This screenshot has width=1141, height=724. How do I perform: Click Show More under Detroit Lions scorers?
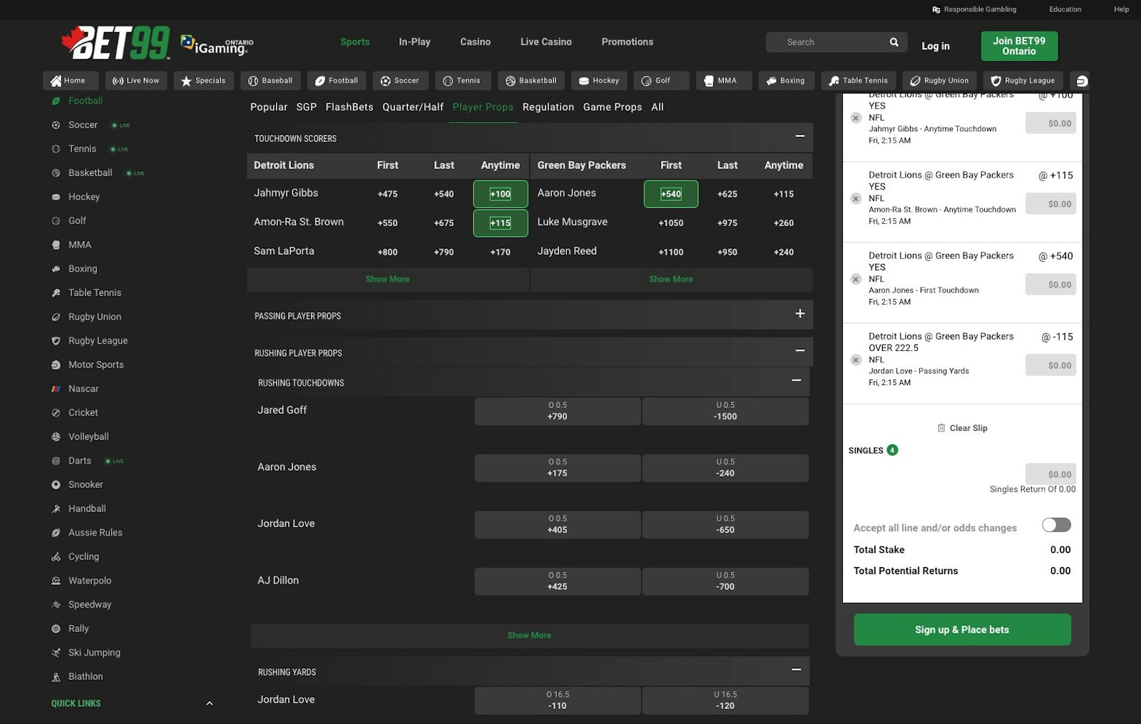[x=387, y=279]
